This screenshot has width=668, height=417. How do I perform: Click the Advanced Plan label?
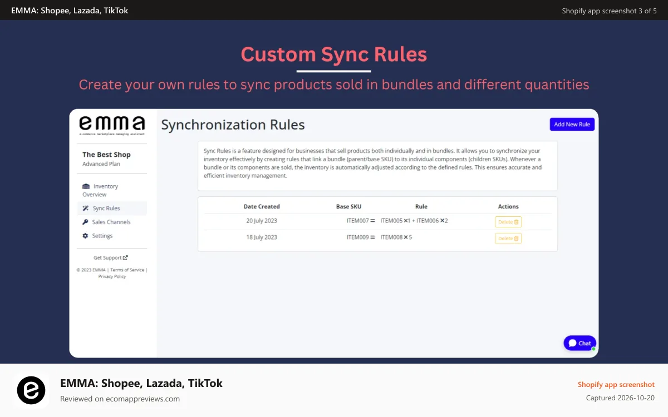101,164
